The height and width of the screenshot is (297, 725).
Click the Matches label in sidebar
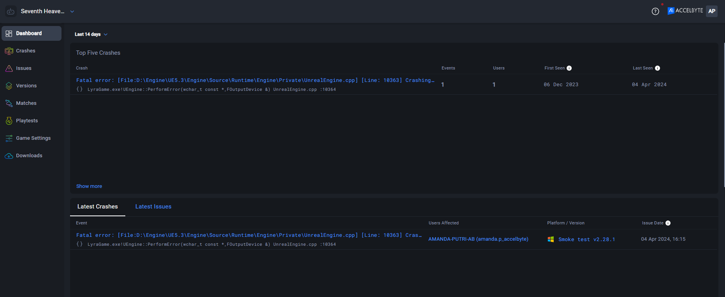click(26, 103)
